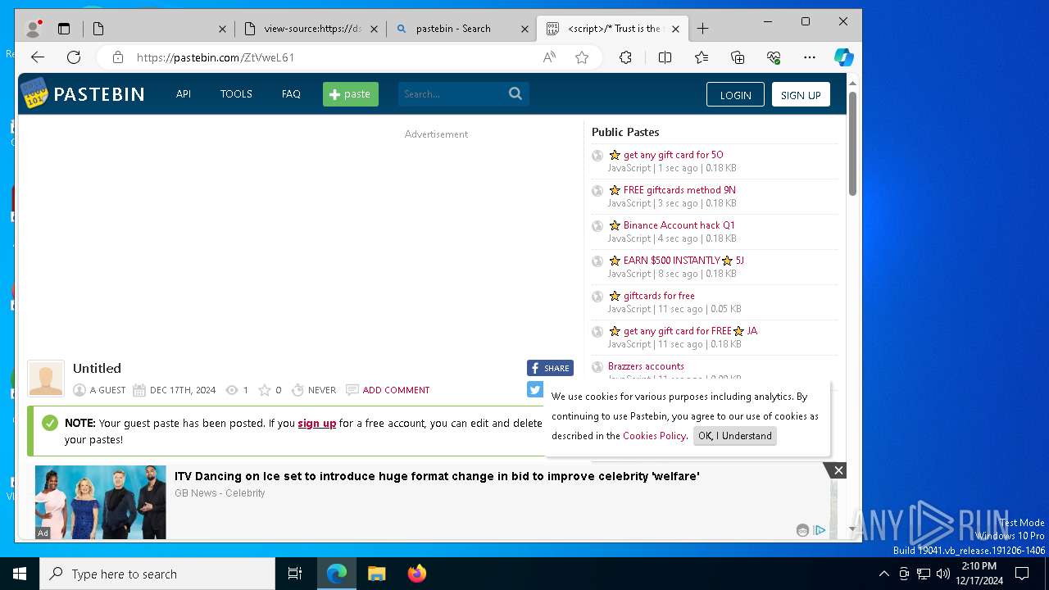The height and width of the screenshot is (590, 1049).
Task: Share the paste on Twitter
Action: pos(535,389)
